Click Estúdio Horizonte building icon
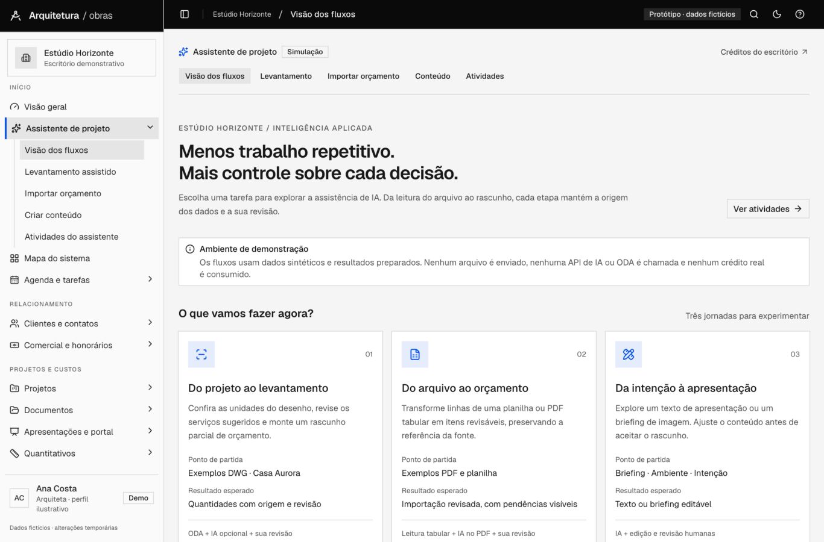The image size is (824, 542). click(x=26, y=58)
